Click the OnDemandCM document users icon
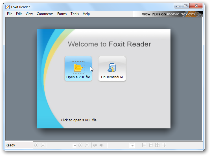The height and width of the screenshot is (156, 210). [x=112, y=68]
